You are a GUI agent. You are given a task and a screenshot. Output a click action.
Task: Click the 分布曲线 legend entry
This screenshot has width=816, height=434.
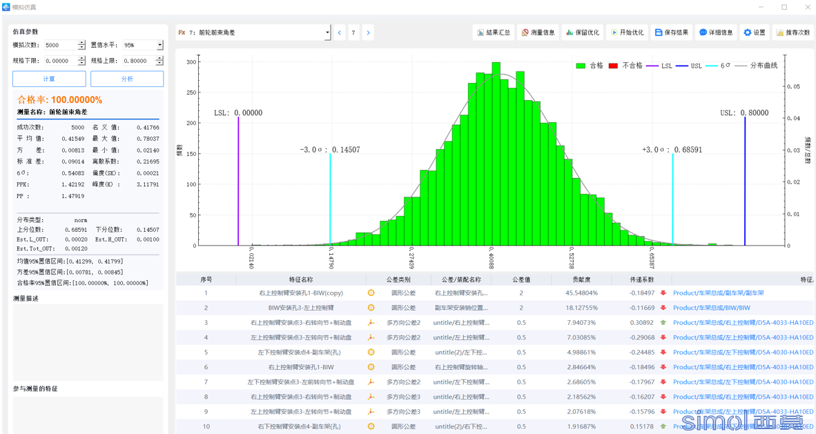pos(756,66)
